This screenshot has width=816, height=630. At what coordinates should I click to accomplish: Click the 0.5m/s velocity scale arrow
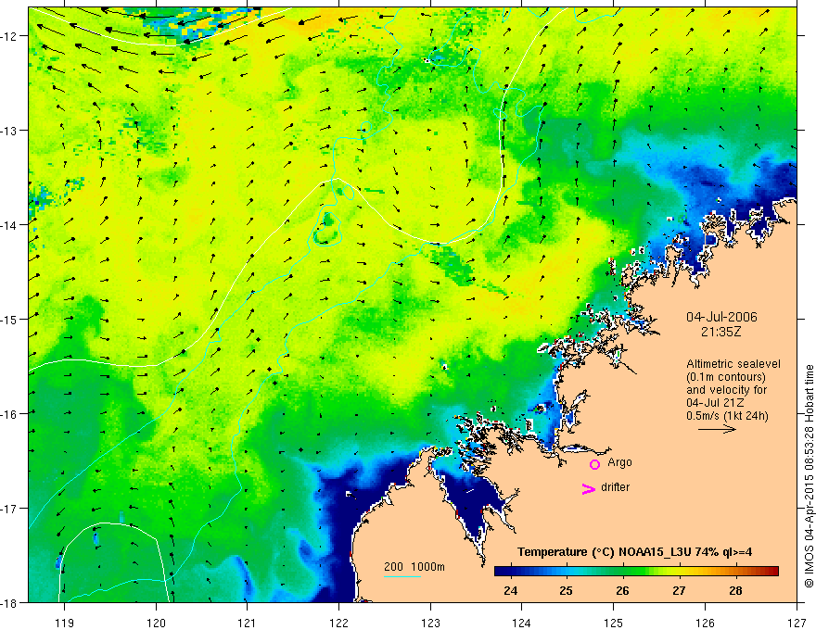717,429
